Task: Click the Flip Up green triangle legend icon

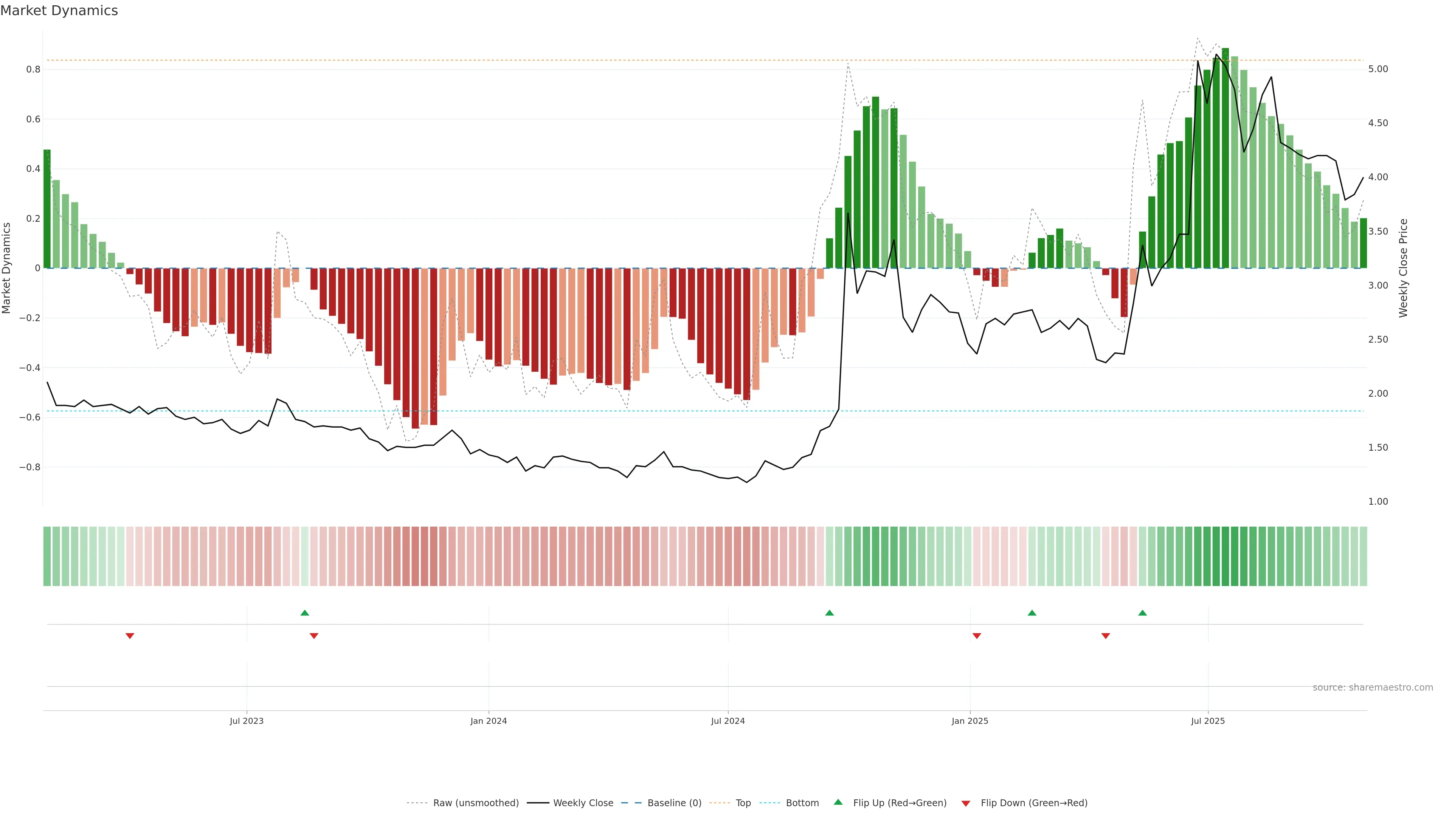Action: 838,802
